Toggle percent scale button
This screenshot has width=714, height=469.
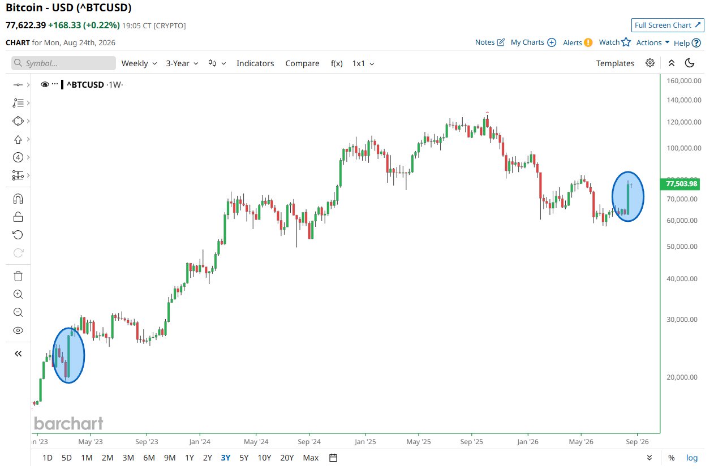(x=672, y=458)
